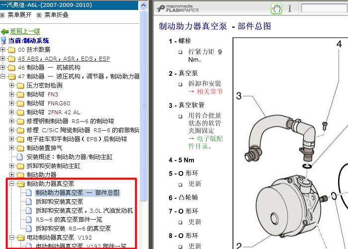Image resolution: width=348 pixels, height=249 pixels.
Task: Expand the 压力密封检测 folder
Action: 11,85
